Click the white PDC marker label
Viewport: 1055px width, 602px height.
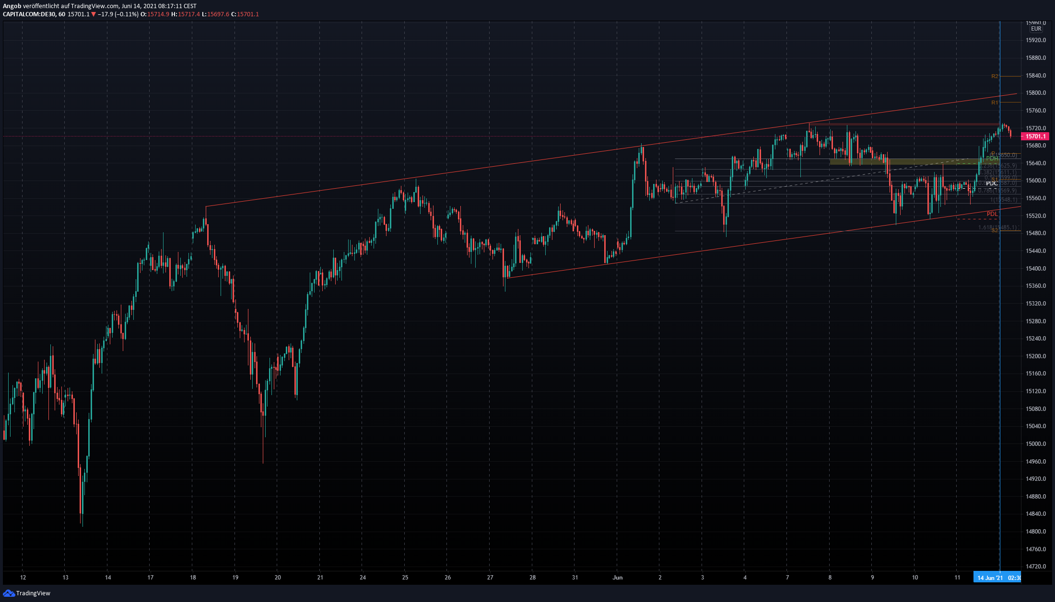point(992,183)
